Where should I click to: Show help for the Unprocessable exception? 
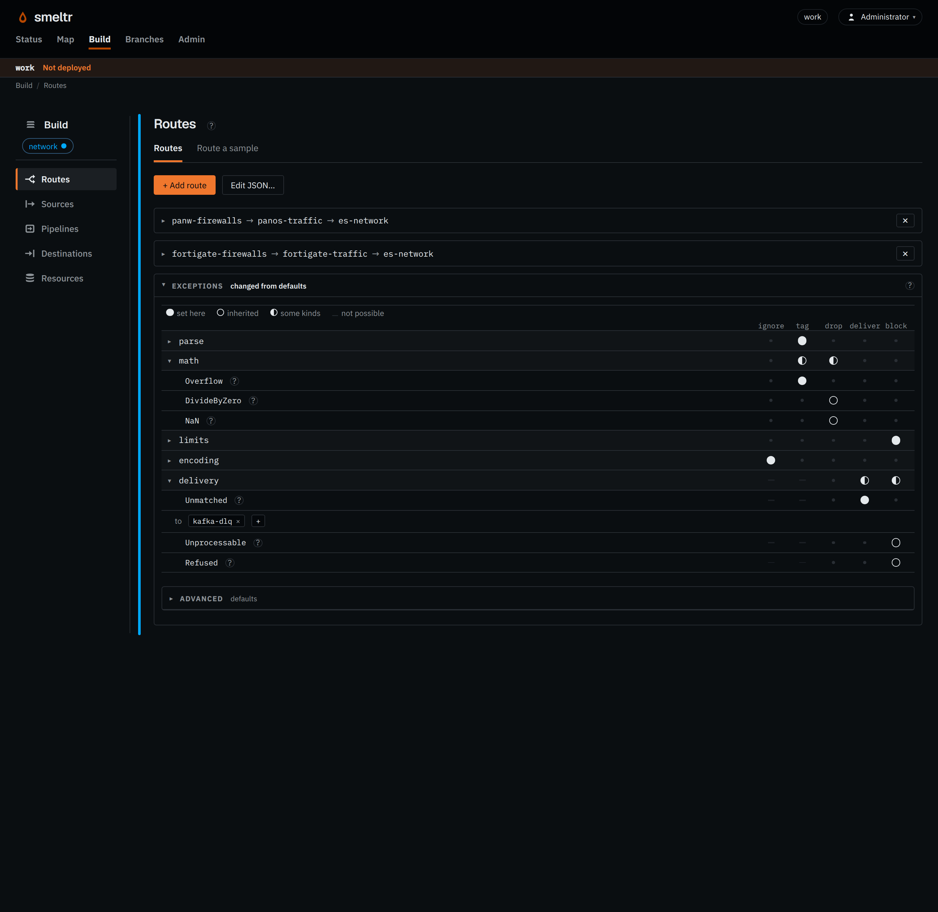point(258,543)
